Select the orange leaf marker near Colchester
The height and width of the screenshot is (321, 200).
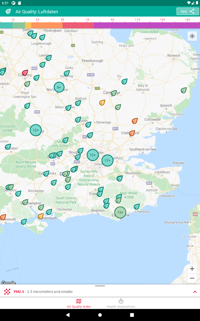135,121
